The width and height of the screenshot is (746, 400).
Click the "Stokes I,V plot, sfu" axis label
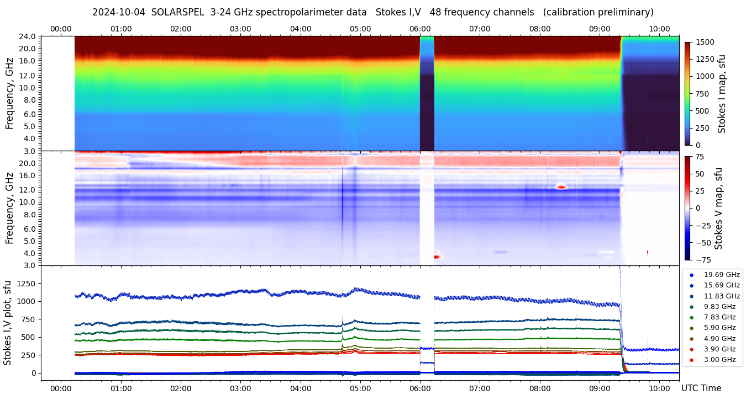(x=8, y=323)
